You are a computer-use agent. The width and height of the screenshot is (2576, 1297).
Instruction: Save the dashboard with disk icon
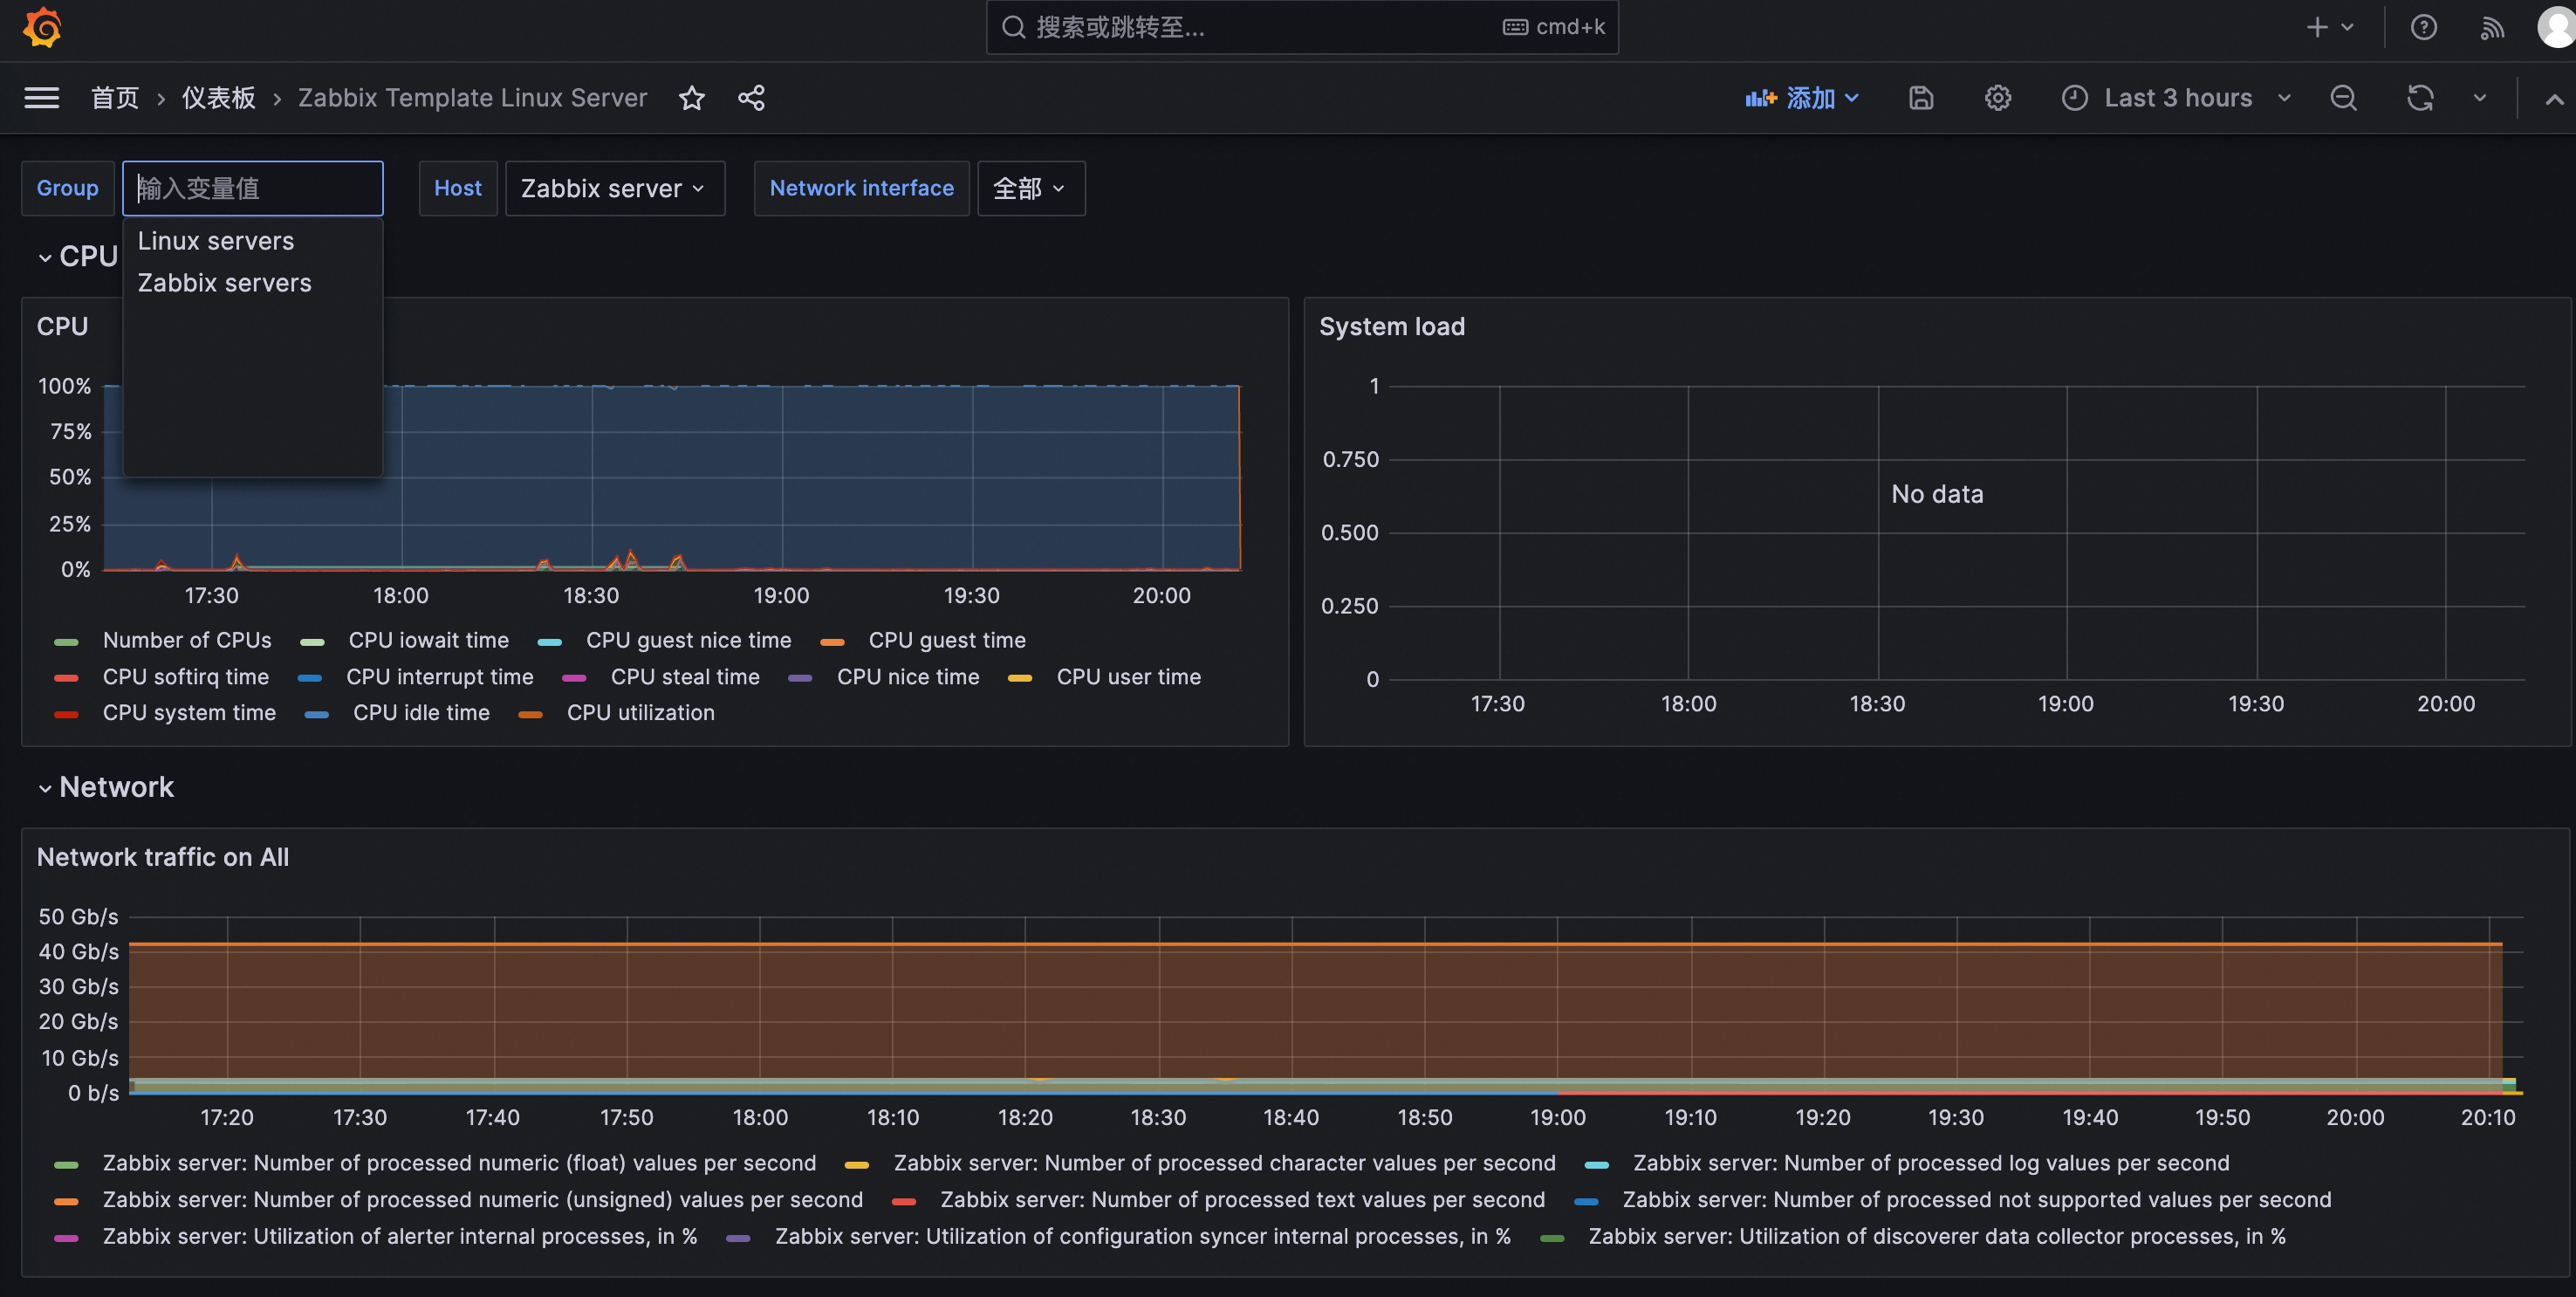click(x=1920, y=98)
